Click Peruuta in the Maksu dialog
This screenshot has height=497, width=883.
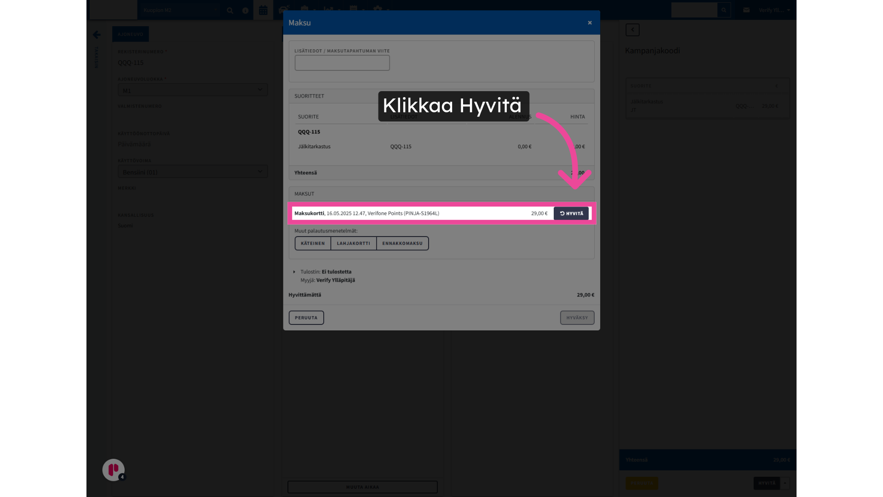pyautogui.click(x=306, y=318)
